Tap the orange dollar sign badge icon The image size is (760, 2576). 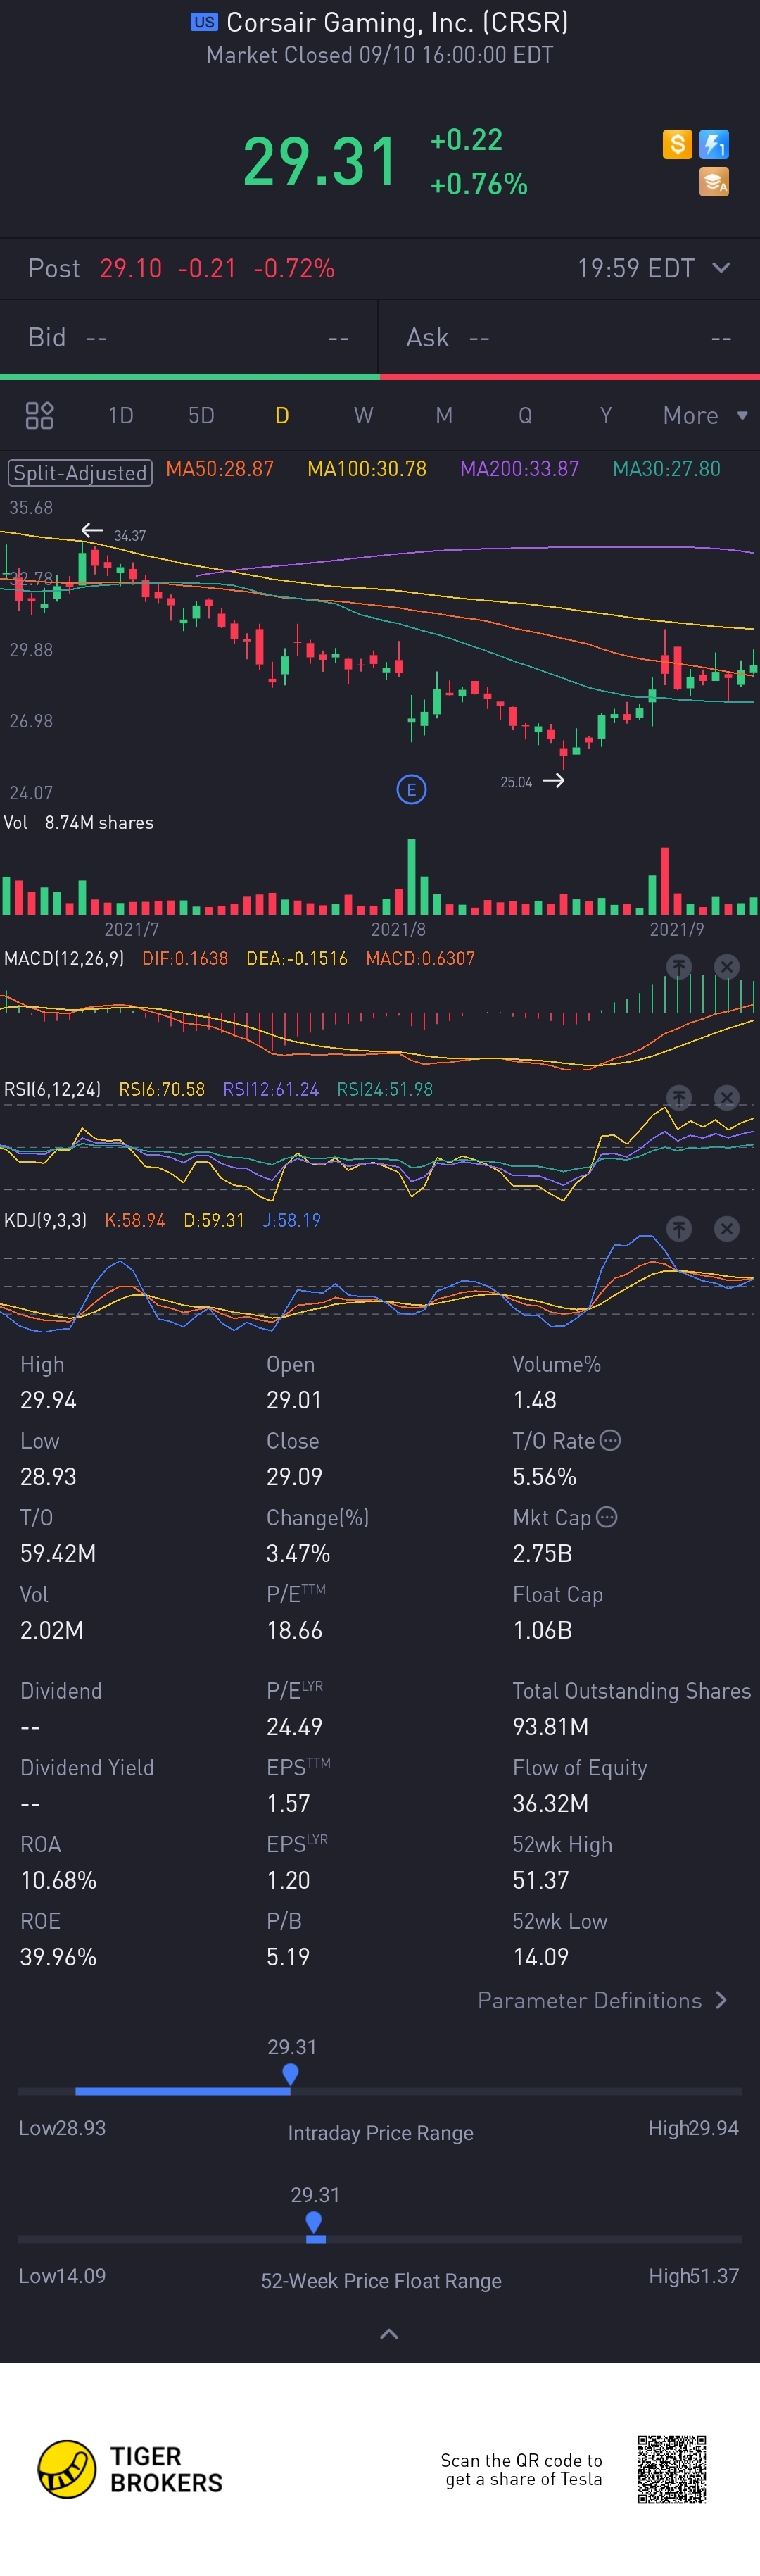[x=677, y=144]
